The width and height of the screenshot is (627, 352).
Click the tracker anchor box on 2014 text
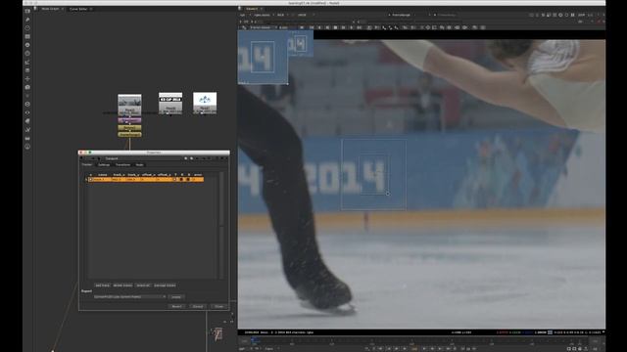tap(373, 174)
